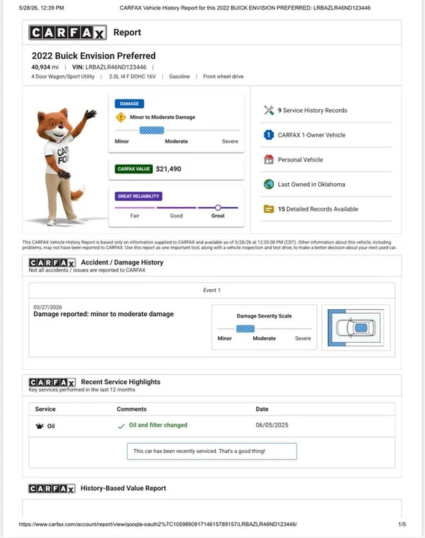
Task: Click the blue DAMAGE badge
Action: click(x=129, y=104)
